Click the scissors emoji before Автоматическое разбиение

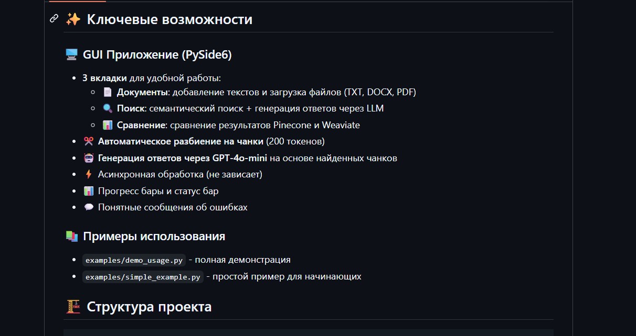pyautogui.click(x=88, y=141)
